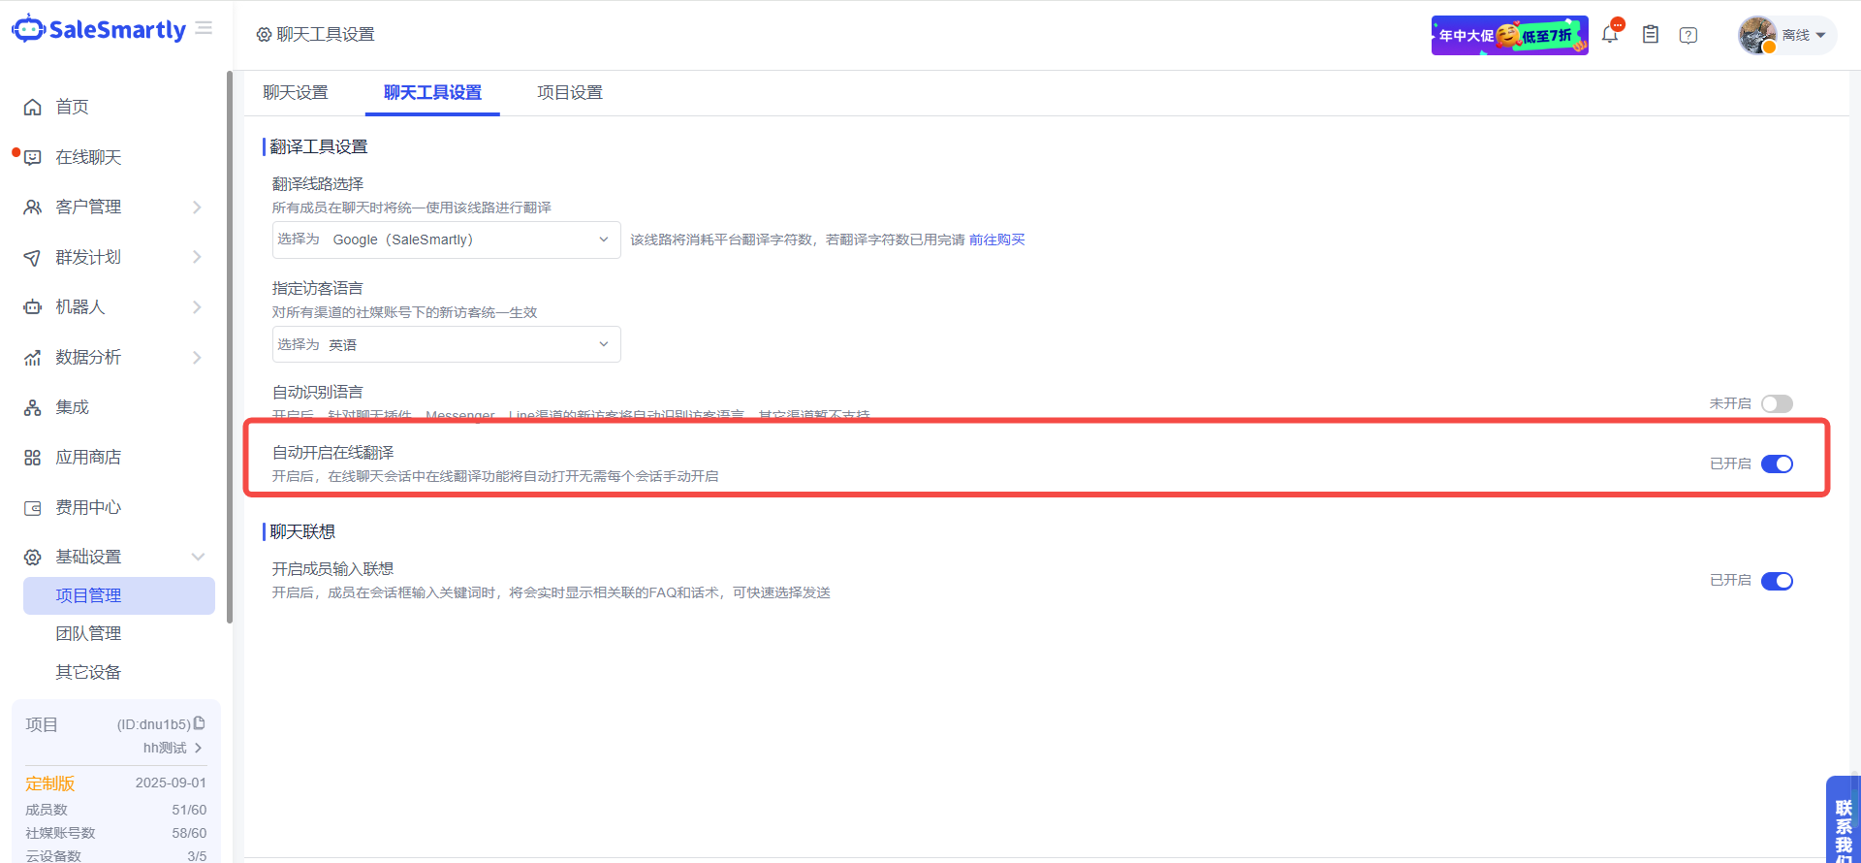Image resolution: width=1861 pixels, height=863 pixels.
Task: Open 应用商店 in the sidebar
Action: point(88,457)
